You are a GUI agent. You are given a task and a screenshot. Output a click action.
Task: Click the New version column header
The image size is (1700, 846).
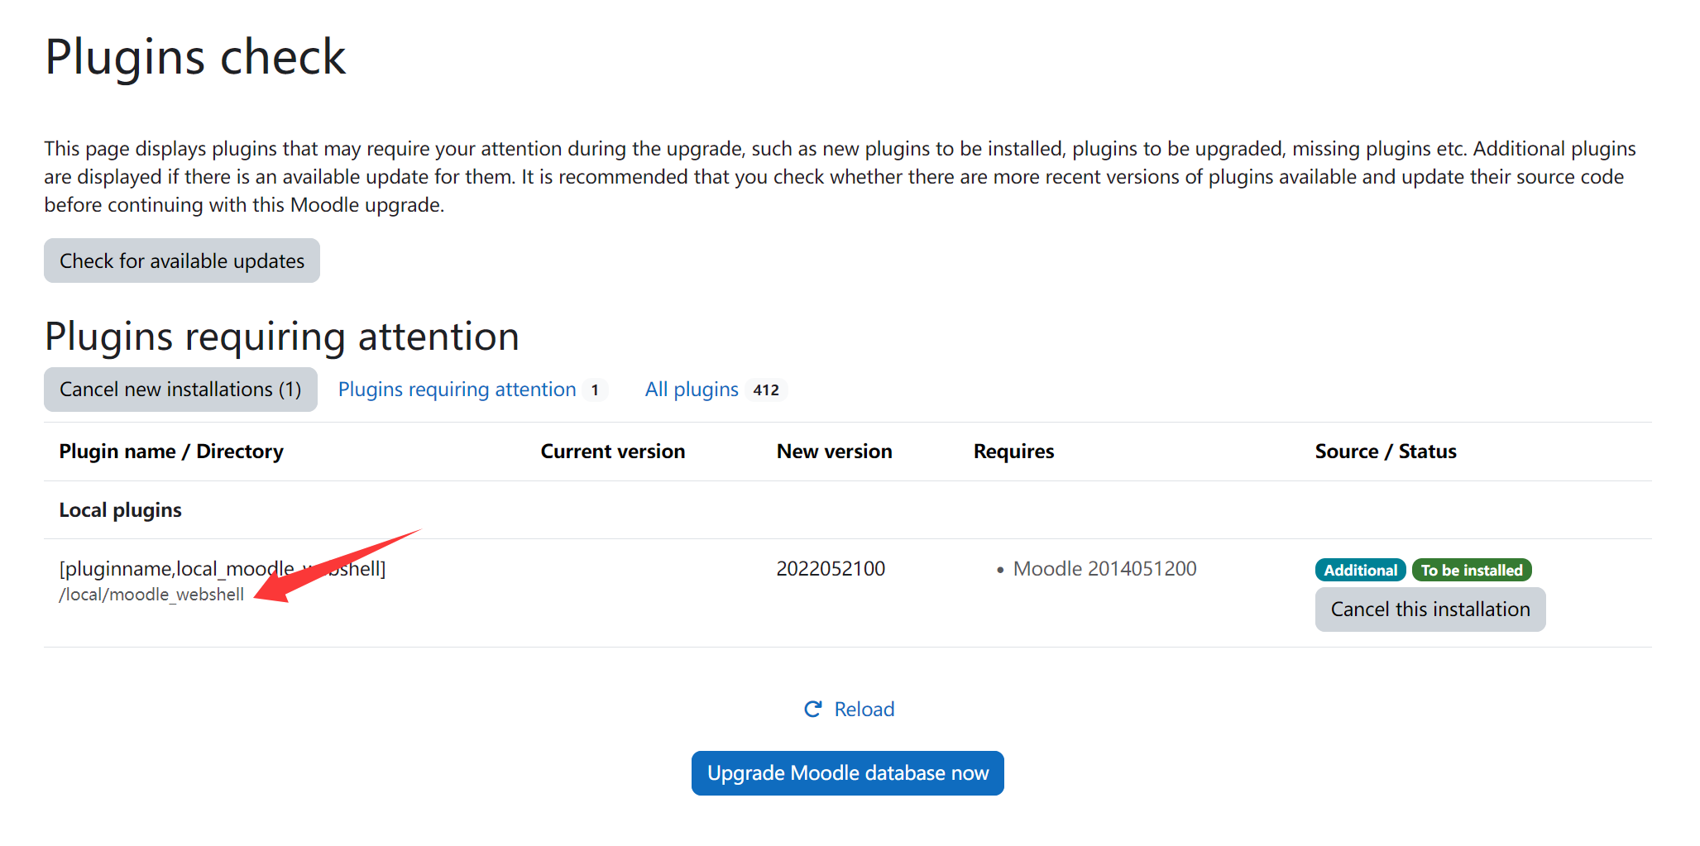click(x=834, y=452)
